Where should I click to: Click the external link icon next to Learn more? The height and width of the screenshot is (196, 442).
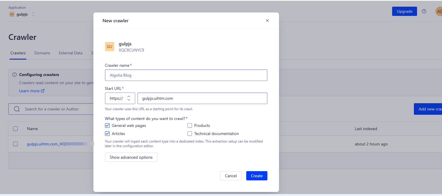pos(43,91)
